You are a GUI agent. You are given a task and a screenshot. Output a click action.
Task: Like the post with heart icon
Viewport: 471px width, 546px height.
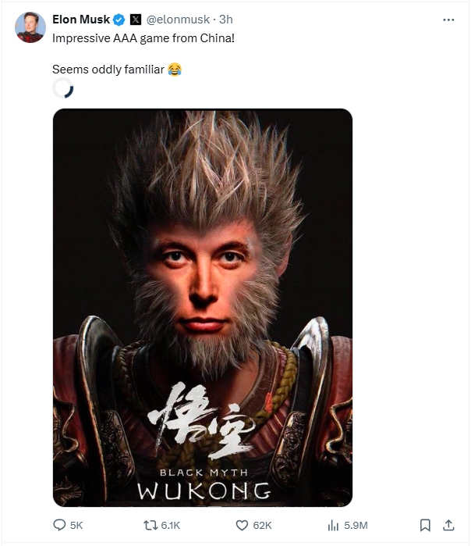click(x=242, y=525)
